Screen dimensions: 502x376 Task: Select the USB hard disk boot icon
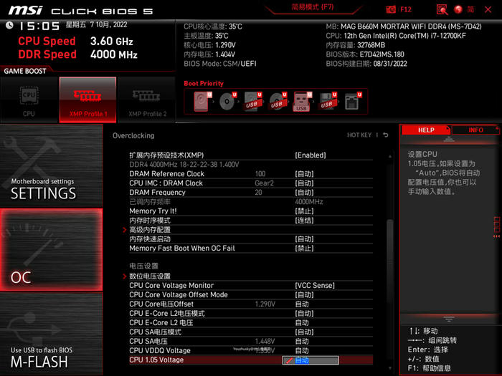pyautogui.click(x=252, y=102)
